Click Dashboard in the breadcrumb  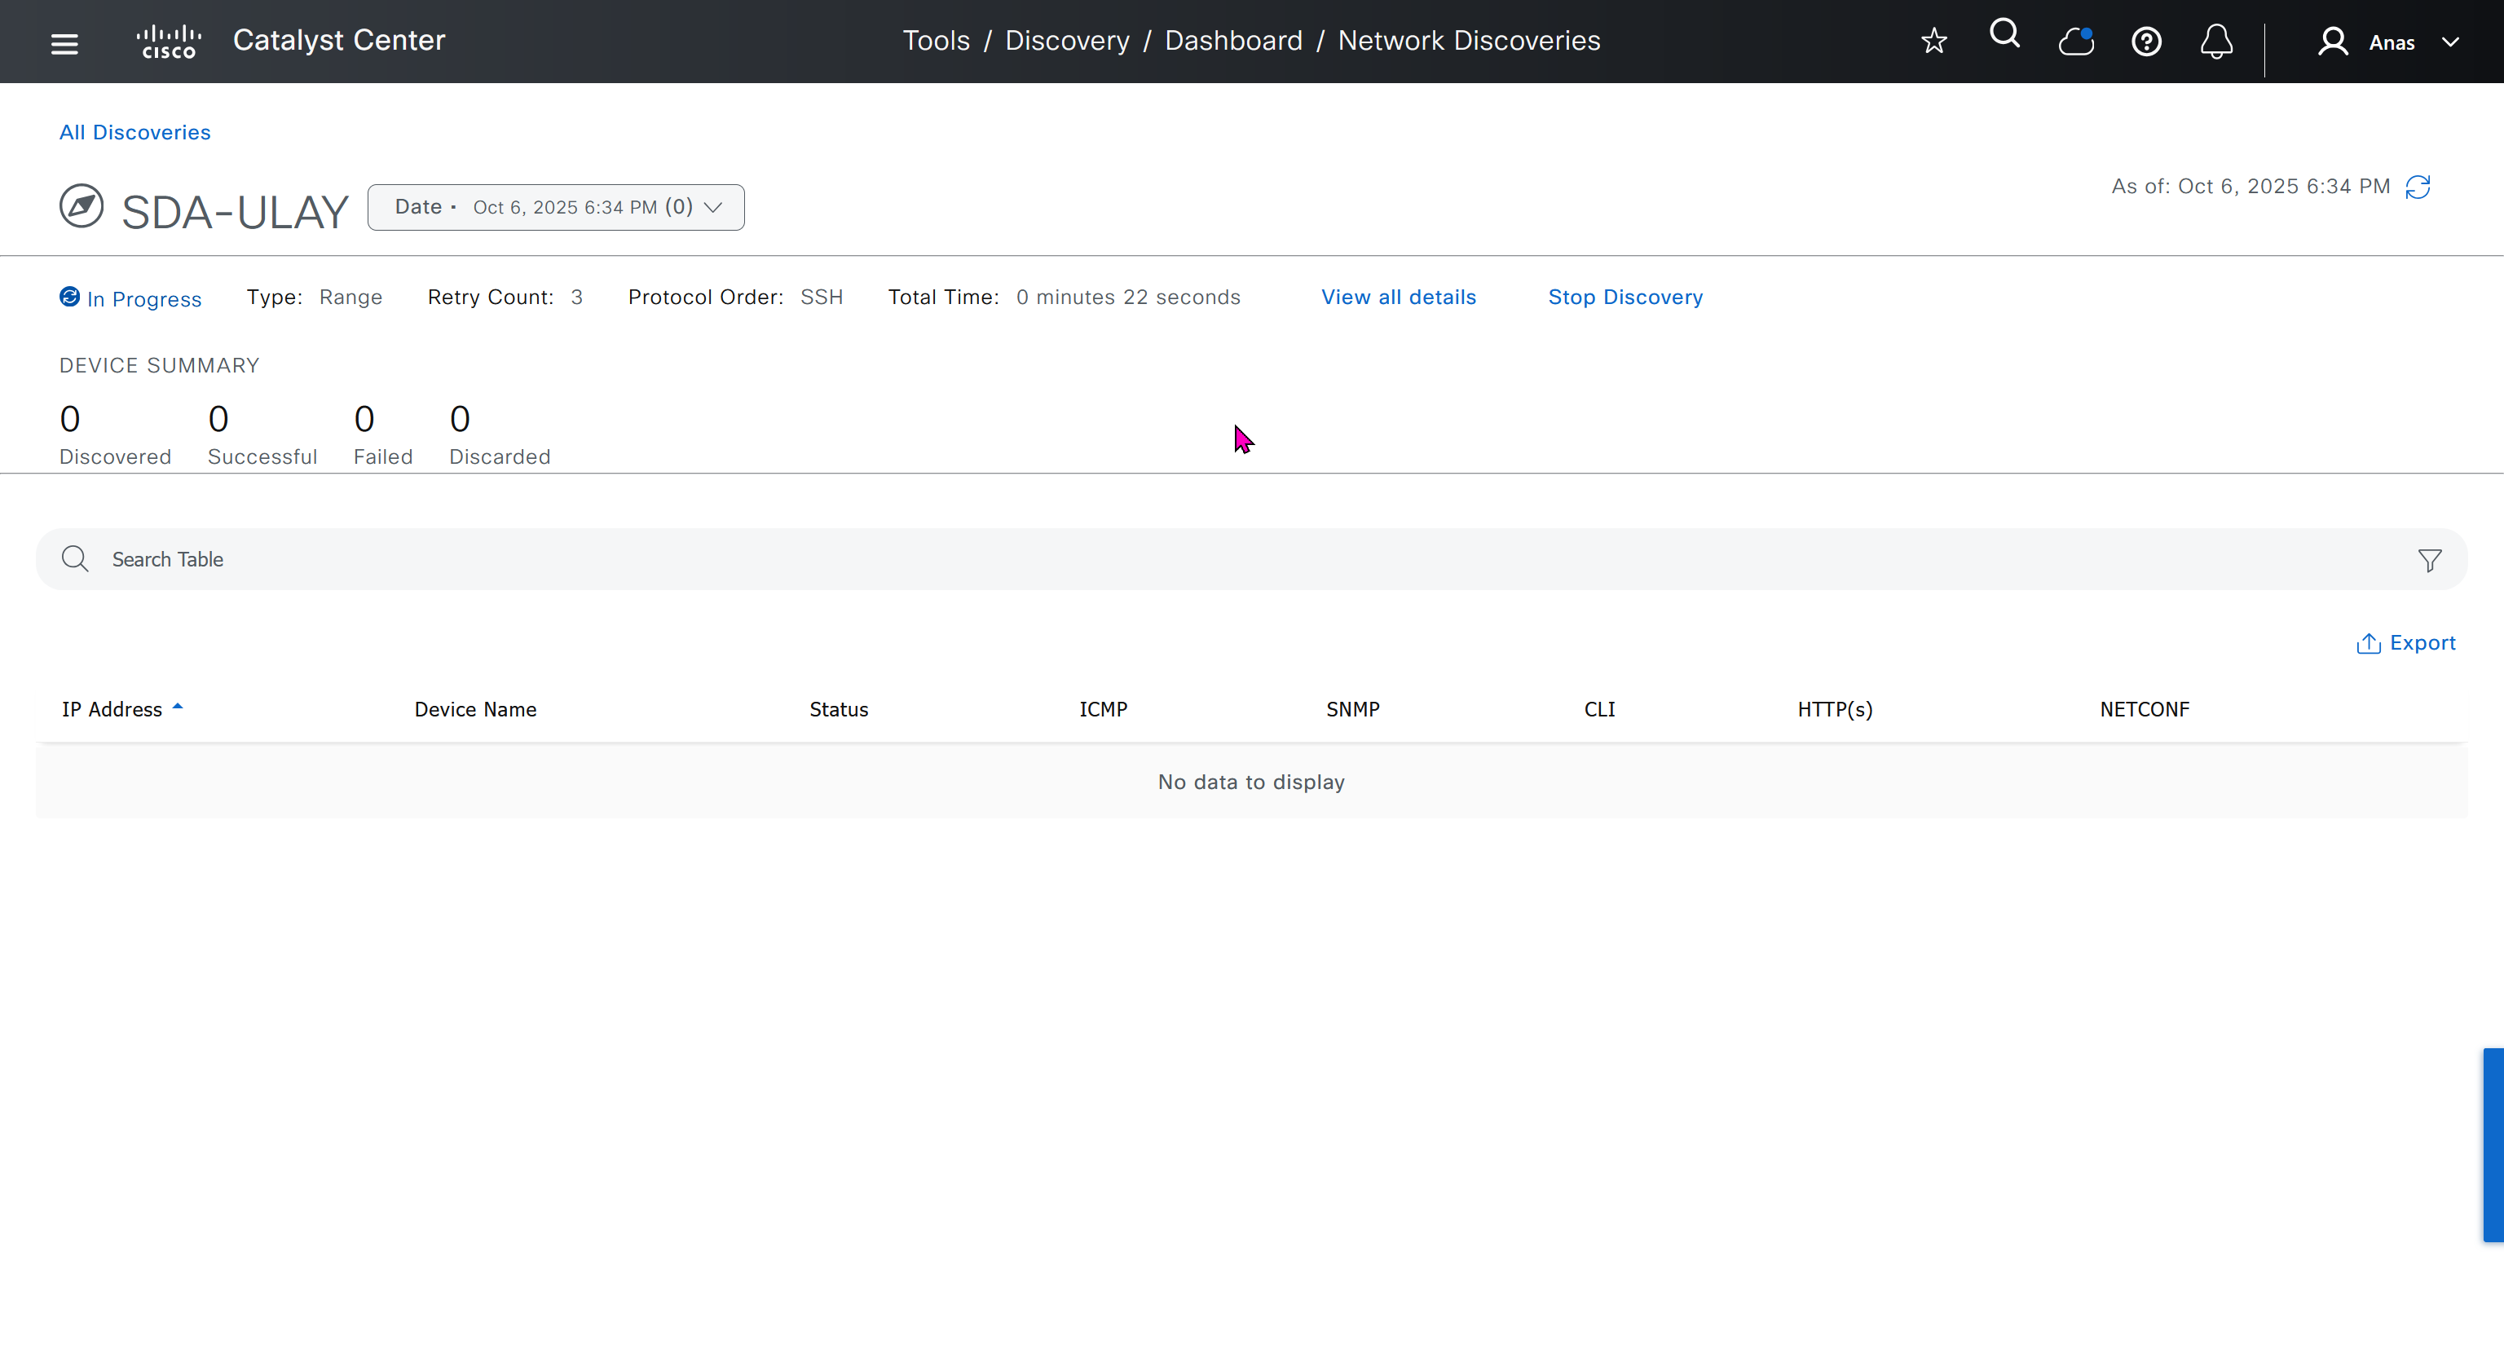(1232, 41)
